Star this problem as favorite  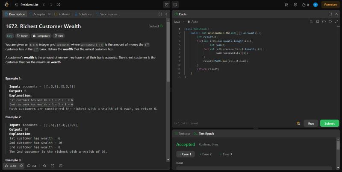tap(44, 166)
